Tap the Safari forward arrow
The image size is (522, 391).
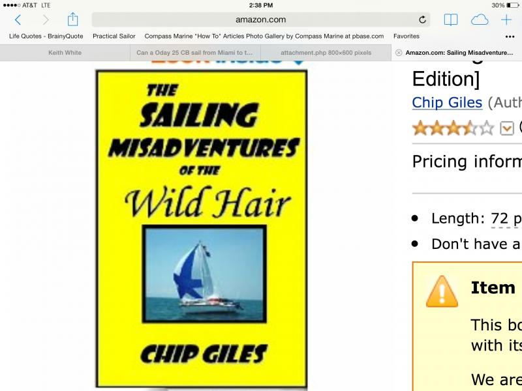click(x=46, y=20)
